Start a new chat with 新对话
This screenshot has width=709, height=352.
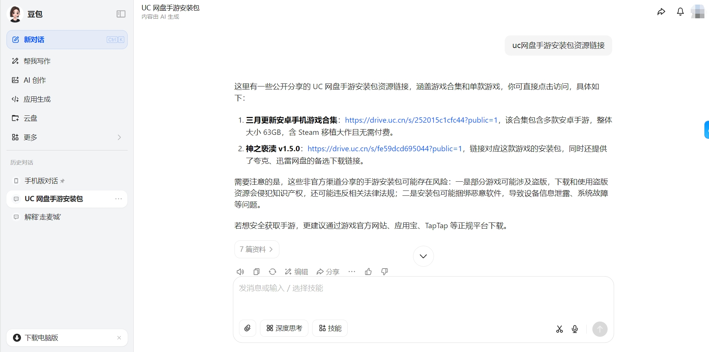coord(67,40)
